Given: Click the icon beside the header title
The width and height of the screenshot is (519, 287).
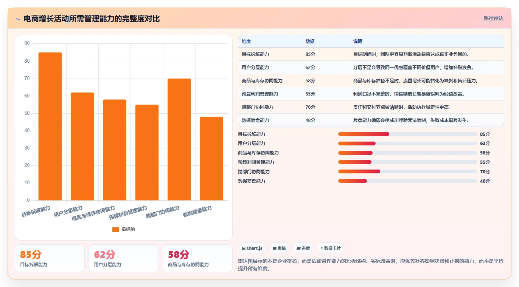Looking at the screenshot, I should click(x=18, y=19).
